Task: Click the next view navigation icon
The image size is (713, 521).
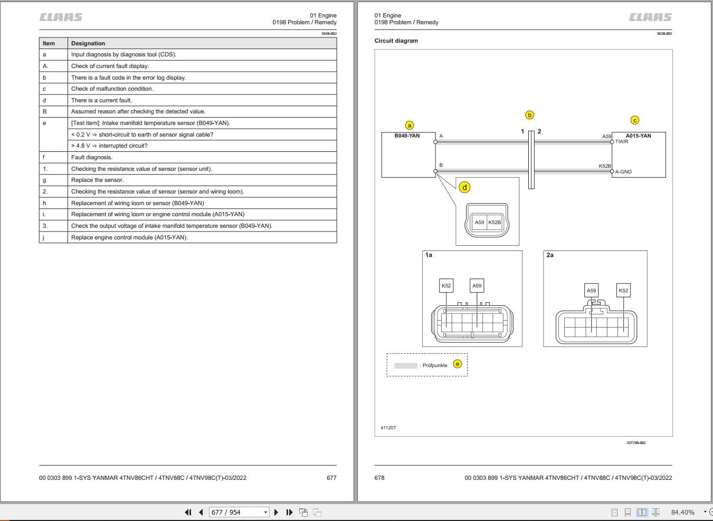Action: coord(317,512)
